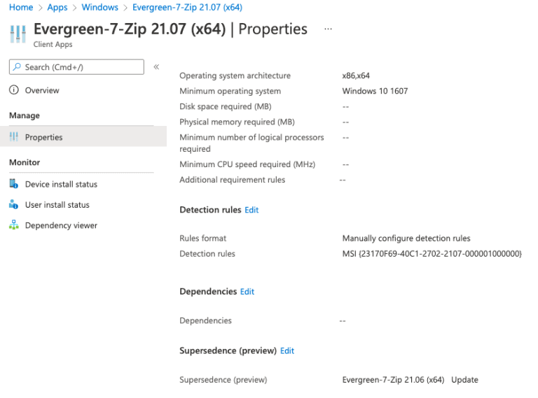Edit the Dependencies section
Image resolution: width=538 pixels, height=398 pixels.
click(247, 292)
